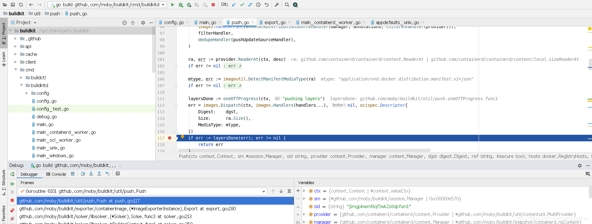The width and height of the screenshot is (592, 224).
Task: Close the push.go tab
Action: [253, 22]
